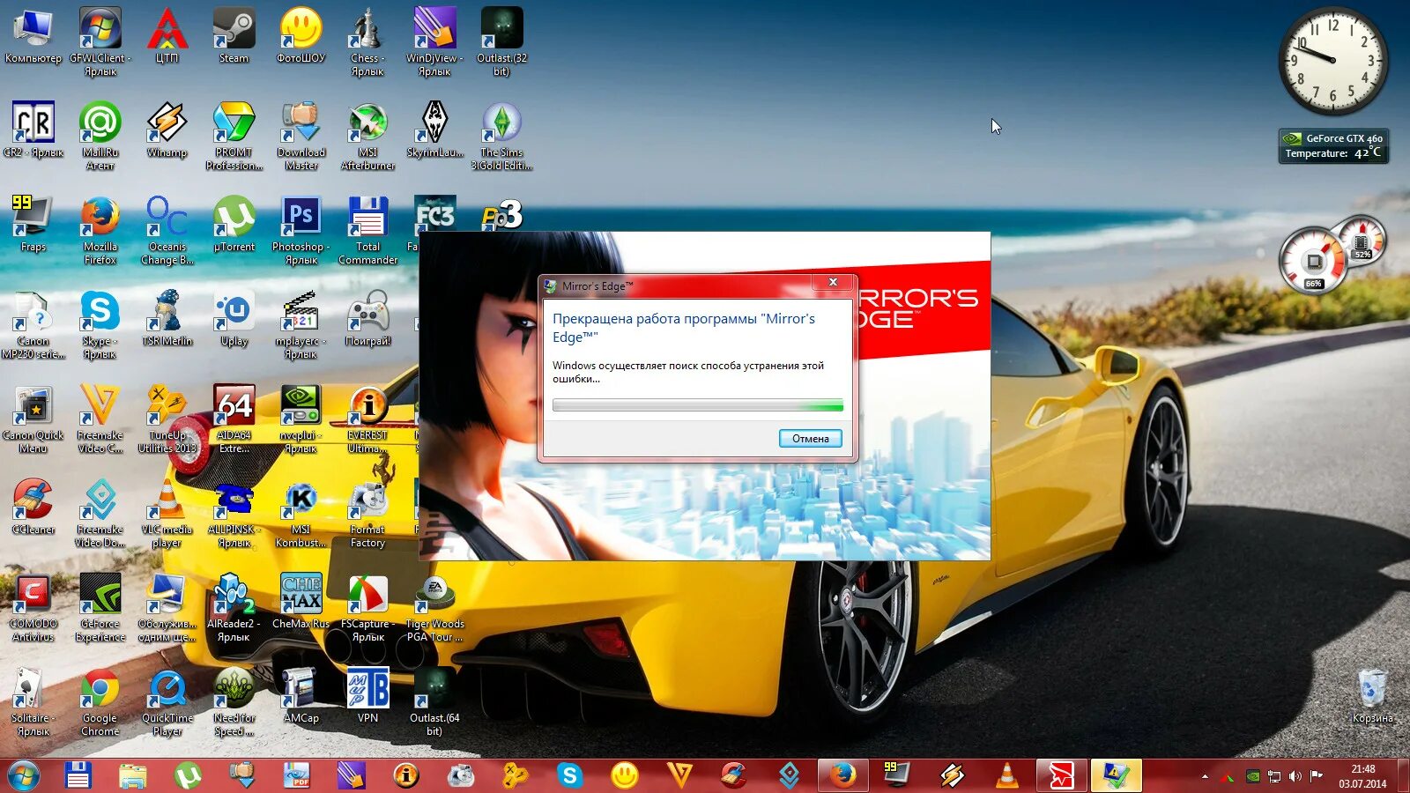The width and height of the screenshot is (1410, 793).
Task: Select the Mozilla Firefox desktop icon
Action: [100, 229]
